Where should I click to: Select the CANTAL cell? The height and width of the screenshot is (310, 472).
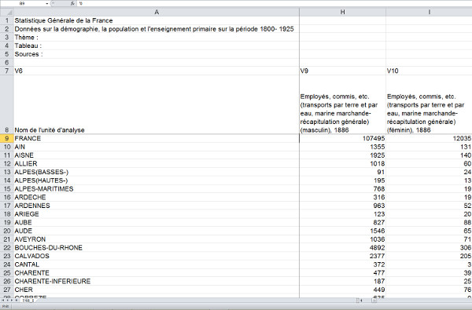tap(157, 264)
